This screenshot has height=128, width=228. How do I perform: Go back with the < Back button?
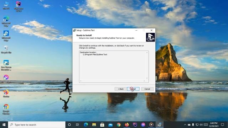[120, 89]
